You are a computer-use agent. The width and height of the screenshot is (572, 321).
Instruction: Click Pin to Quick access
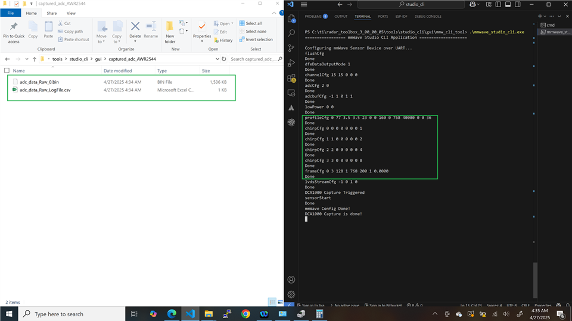coord(14,33)
